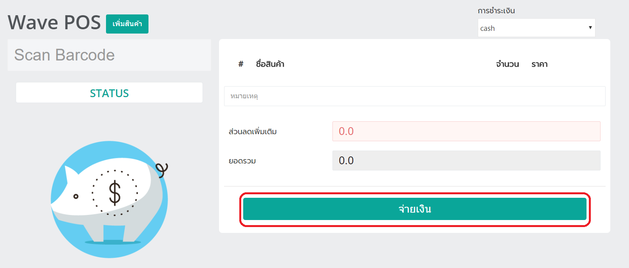Click the # column header
This screenshot has width=629, height=268.
tap(241, 64)
